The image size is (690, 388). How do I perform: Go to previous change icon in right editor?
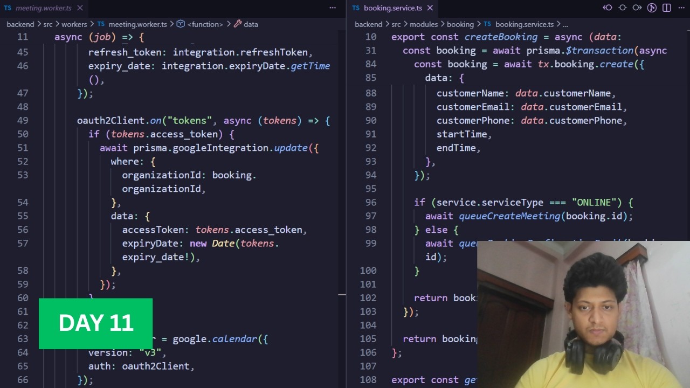[608, 8]
